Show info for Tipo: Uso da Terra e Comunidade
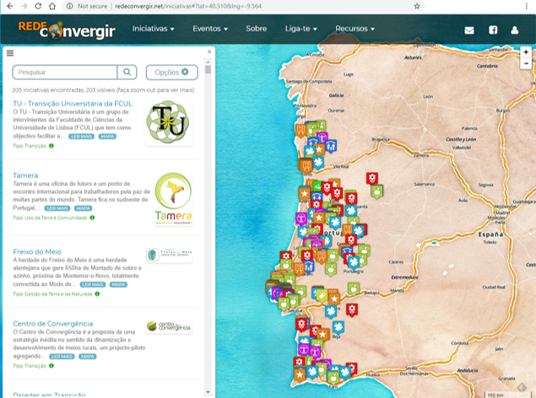Image resolution: width=536 pixels, height=398 pixels. click(92, 218)
